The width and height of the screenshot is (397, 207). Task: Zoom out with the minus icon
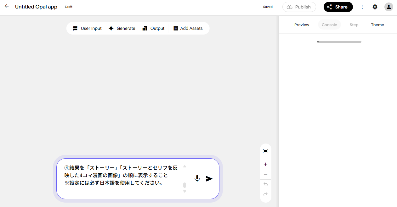265,174
